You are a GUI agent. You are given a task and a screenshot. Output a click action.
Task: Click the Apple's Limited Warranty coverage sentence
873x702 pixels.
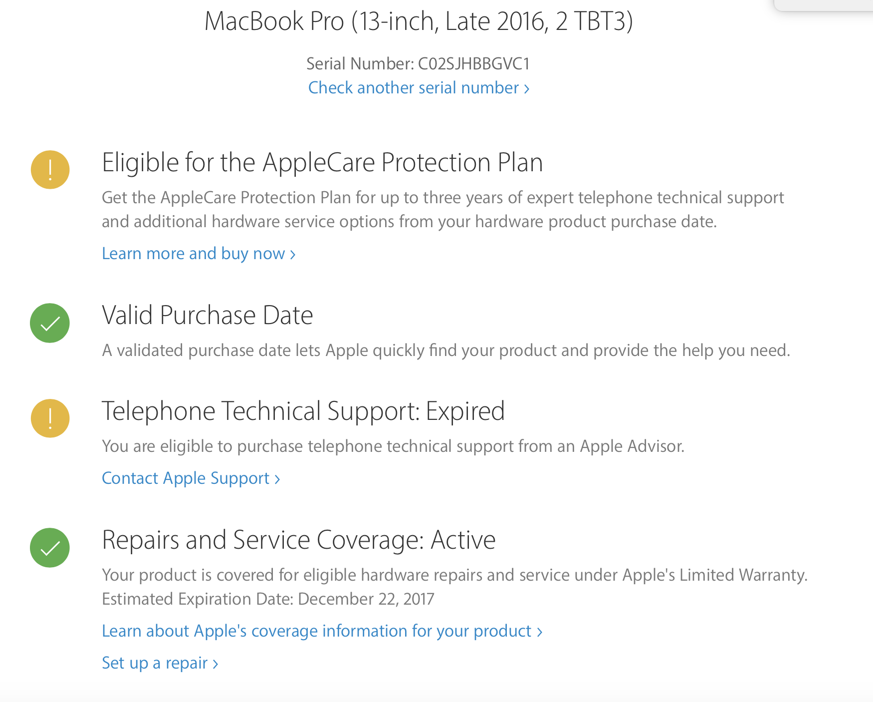point(454,575)
